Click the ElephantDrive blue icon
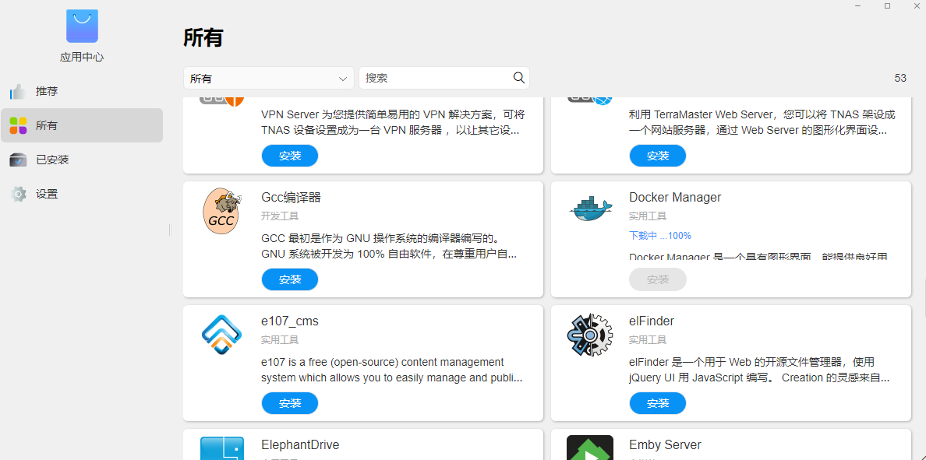Viewport: 926px width, 460px height. tap(221, 448)
